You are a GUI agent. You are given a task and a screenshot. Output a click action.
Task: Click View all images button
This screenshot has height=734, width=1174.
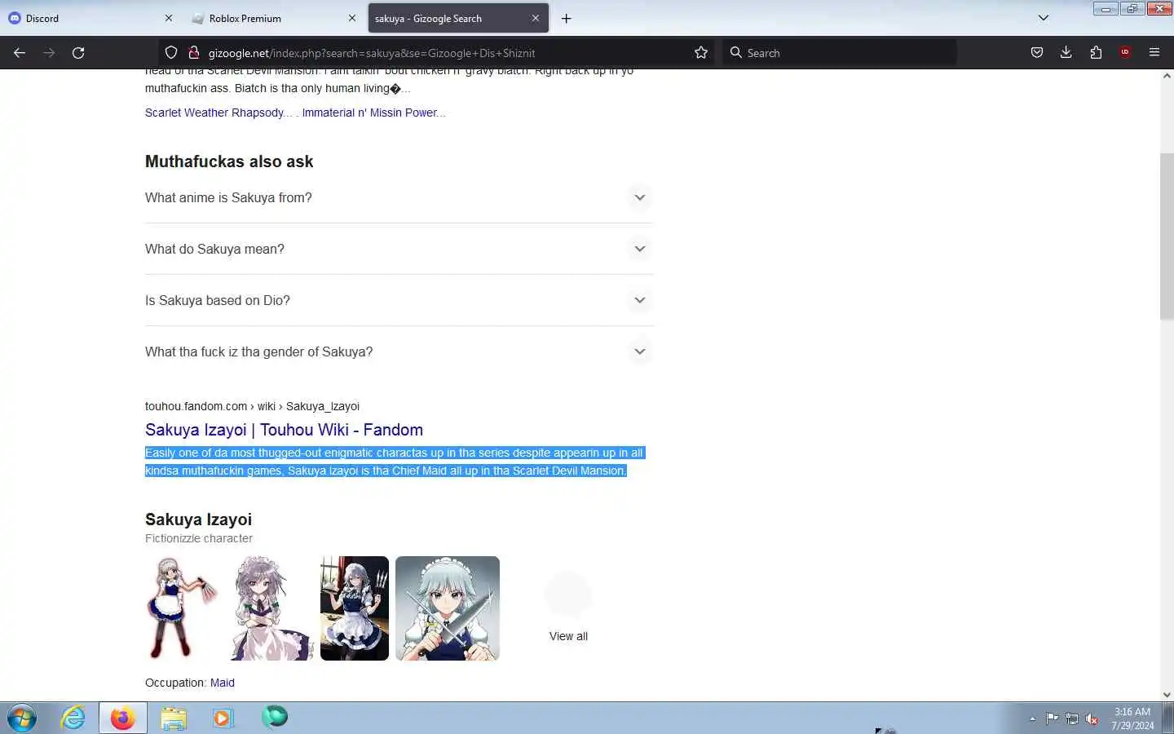click(568, 608)
